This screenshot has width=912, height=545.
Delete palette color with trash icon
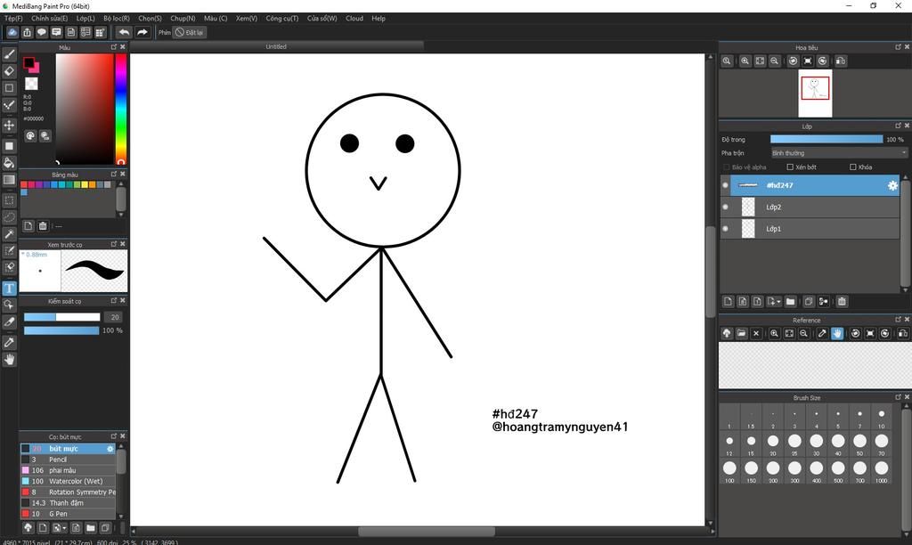coord(43,225)
